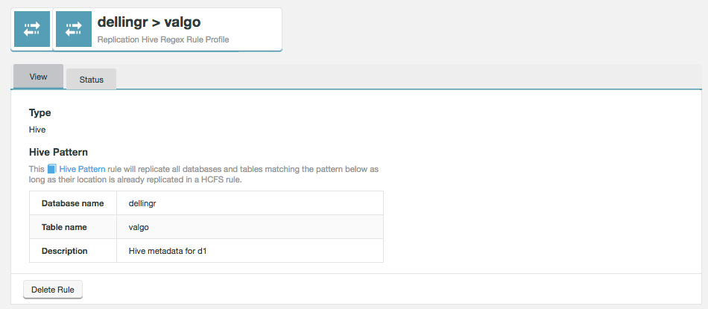The width and height of the screenshot is (708, 309).
Task: Click the Type section heading
Action: tap(39, 113)
